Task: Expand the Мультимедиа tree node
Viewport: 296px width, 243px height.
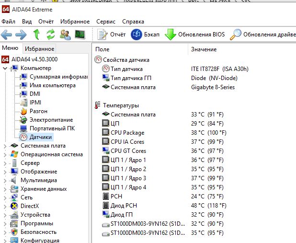Action: [x=5, y=181]
